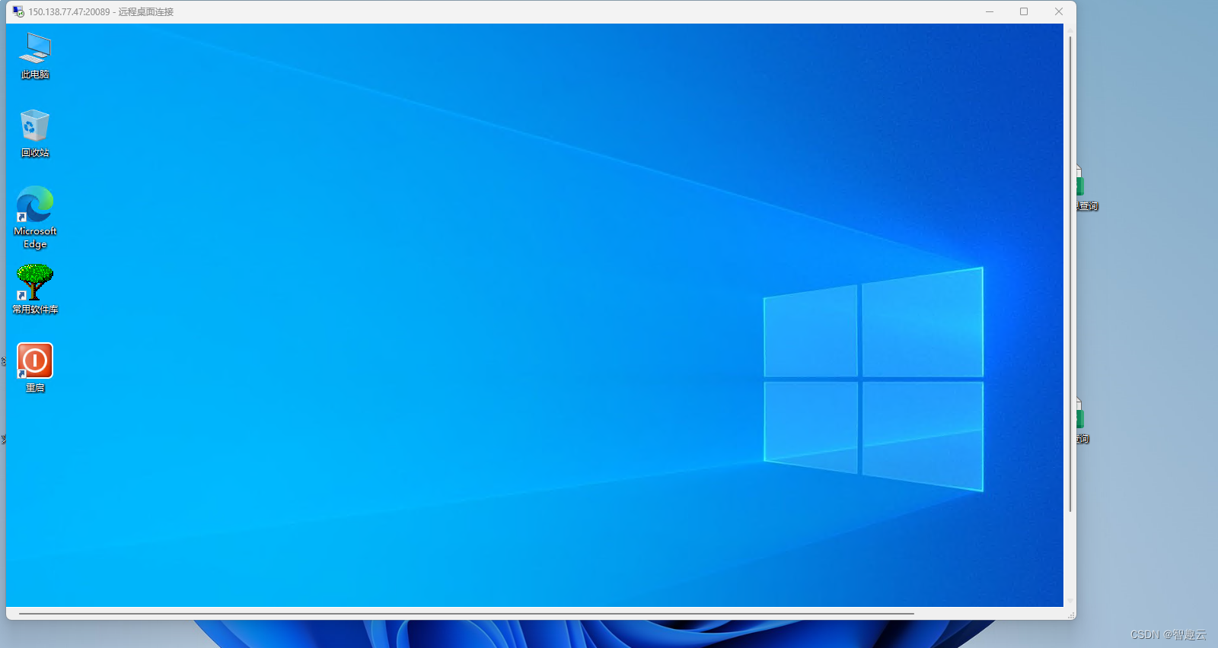Maximize the remote desktop window
1218x648 pixels.
click(x=1024, y=11)
